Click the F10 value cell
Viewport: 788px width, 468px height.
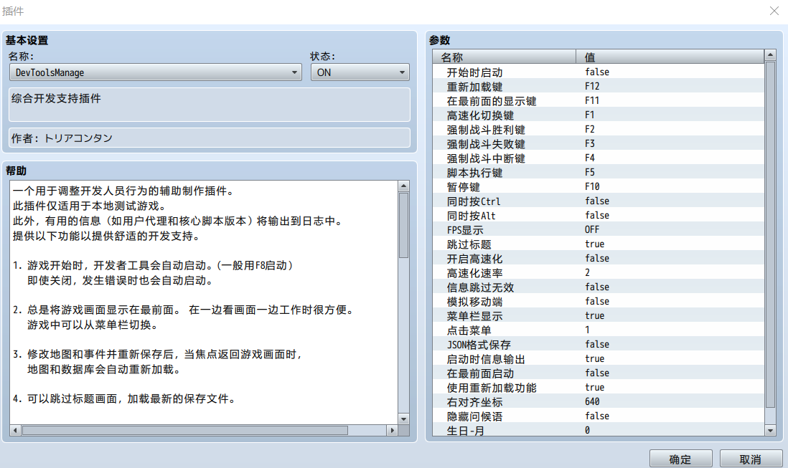592,186
